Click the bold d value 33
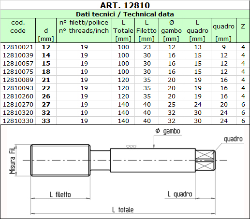The image size is (250, 219). pyautogui.click(x=46, y=121)
